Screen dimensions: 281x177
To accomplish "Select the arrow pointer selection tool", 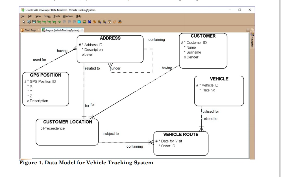I will 24,22.
